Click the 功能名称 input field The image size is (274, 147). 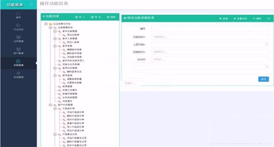[210, 37]
